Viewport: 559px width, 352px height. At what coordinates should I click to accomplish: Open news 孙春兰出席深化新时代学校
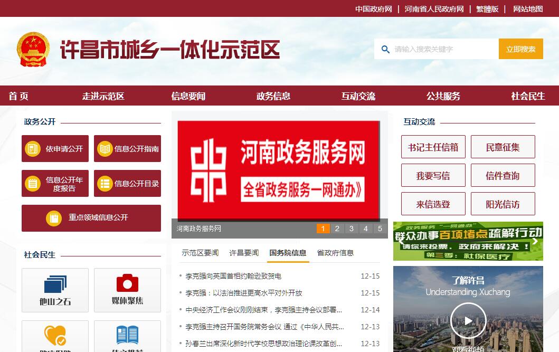coord(264,344)
